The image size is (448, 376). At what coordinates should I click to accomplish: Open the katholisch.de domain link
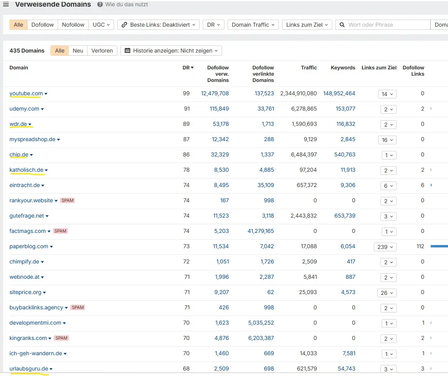(x=26, y=170)
